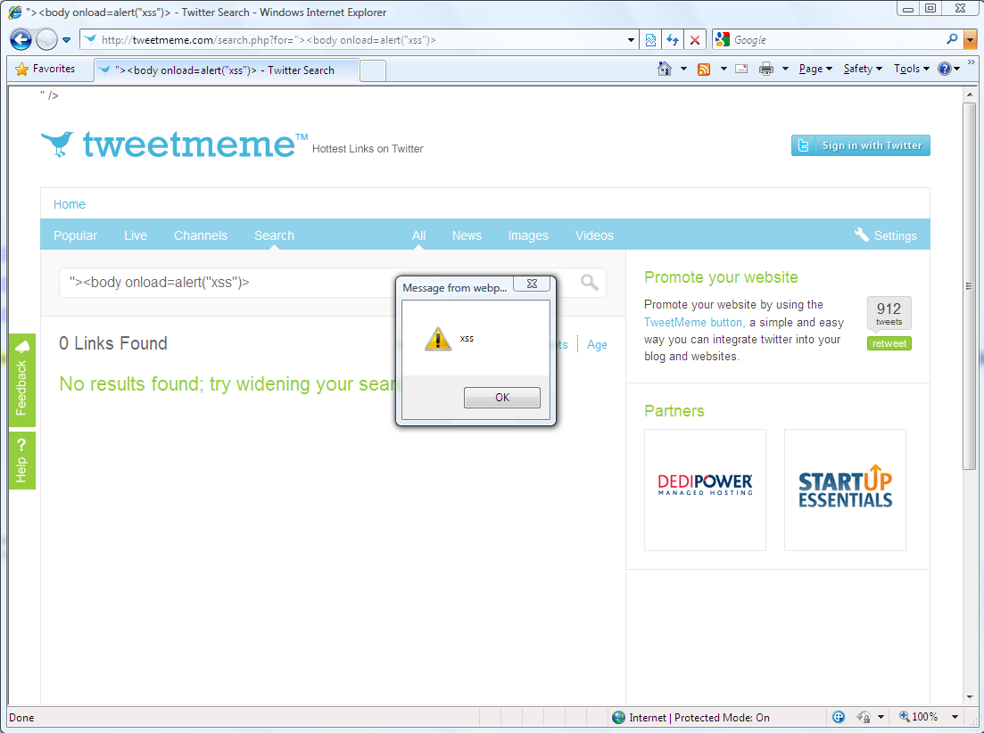Open the Safety menu

(x=863, y=69)
